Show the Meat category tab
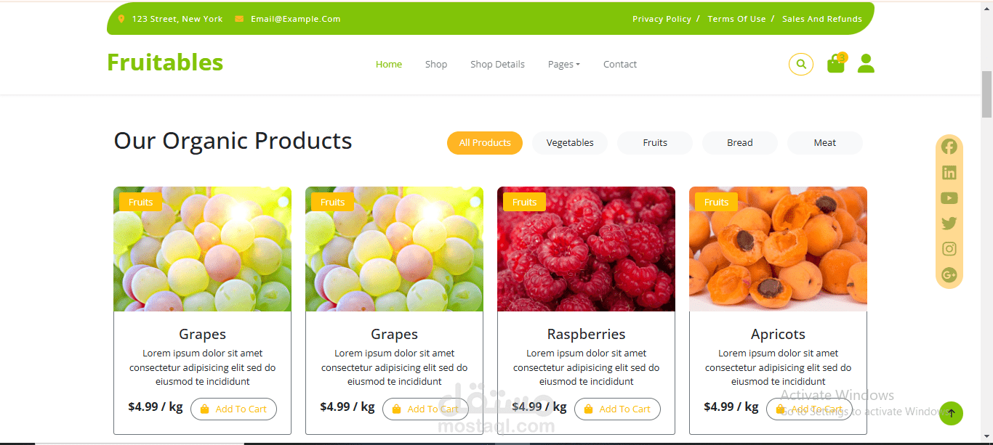This screenshot has width=993, height=445. [825, 143]
